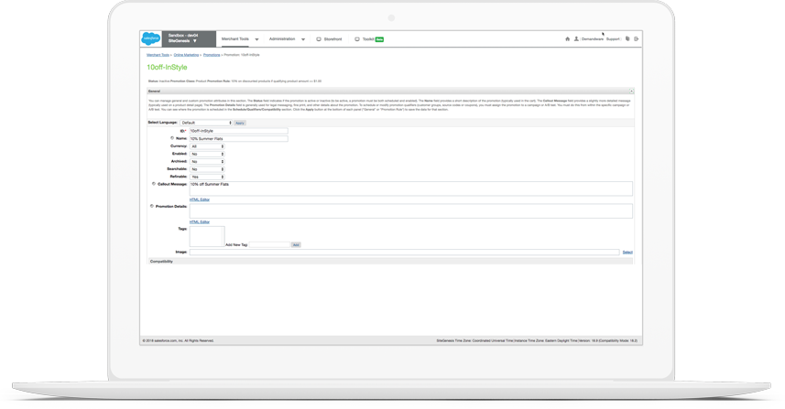Open the Archived dropdown
This screenshot has width=785, height=409.
point(207,162)
